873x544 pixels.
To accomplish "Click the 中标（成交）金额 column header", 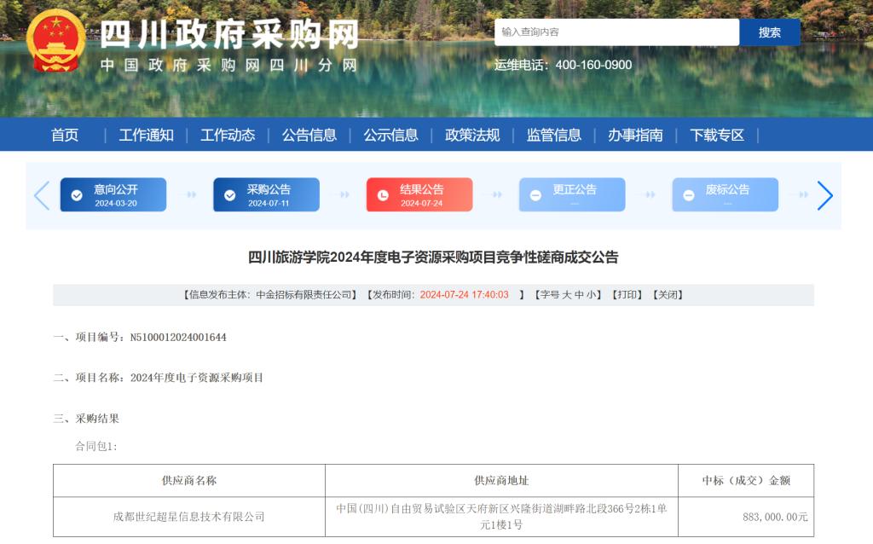I will click(x=746, y=481).
